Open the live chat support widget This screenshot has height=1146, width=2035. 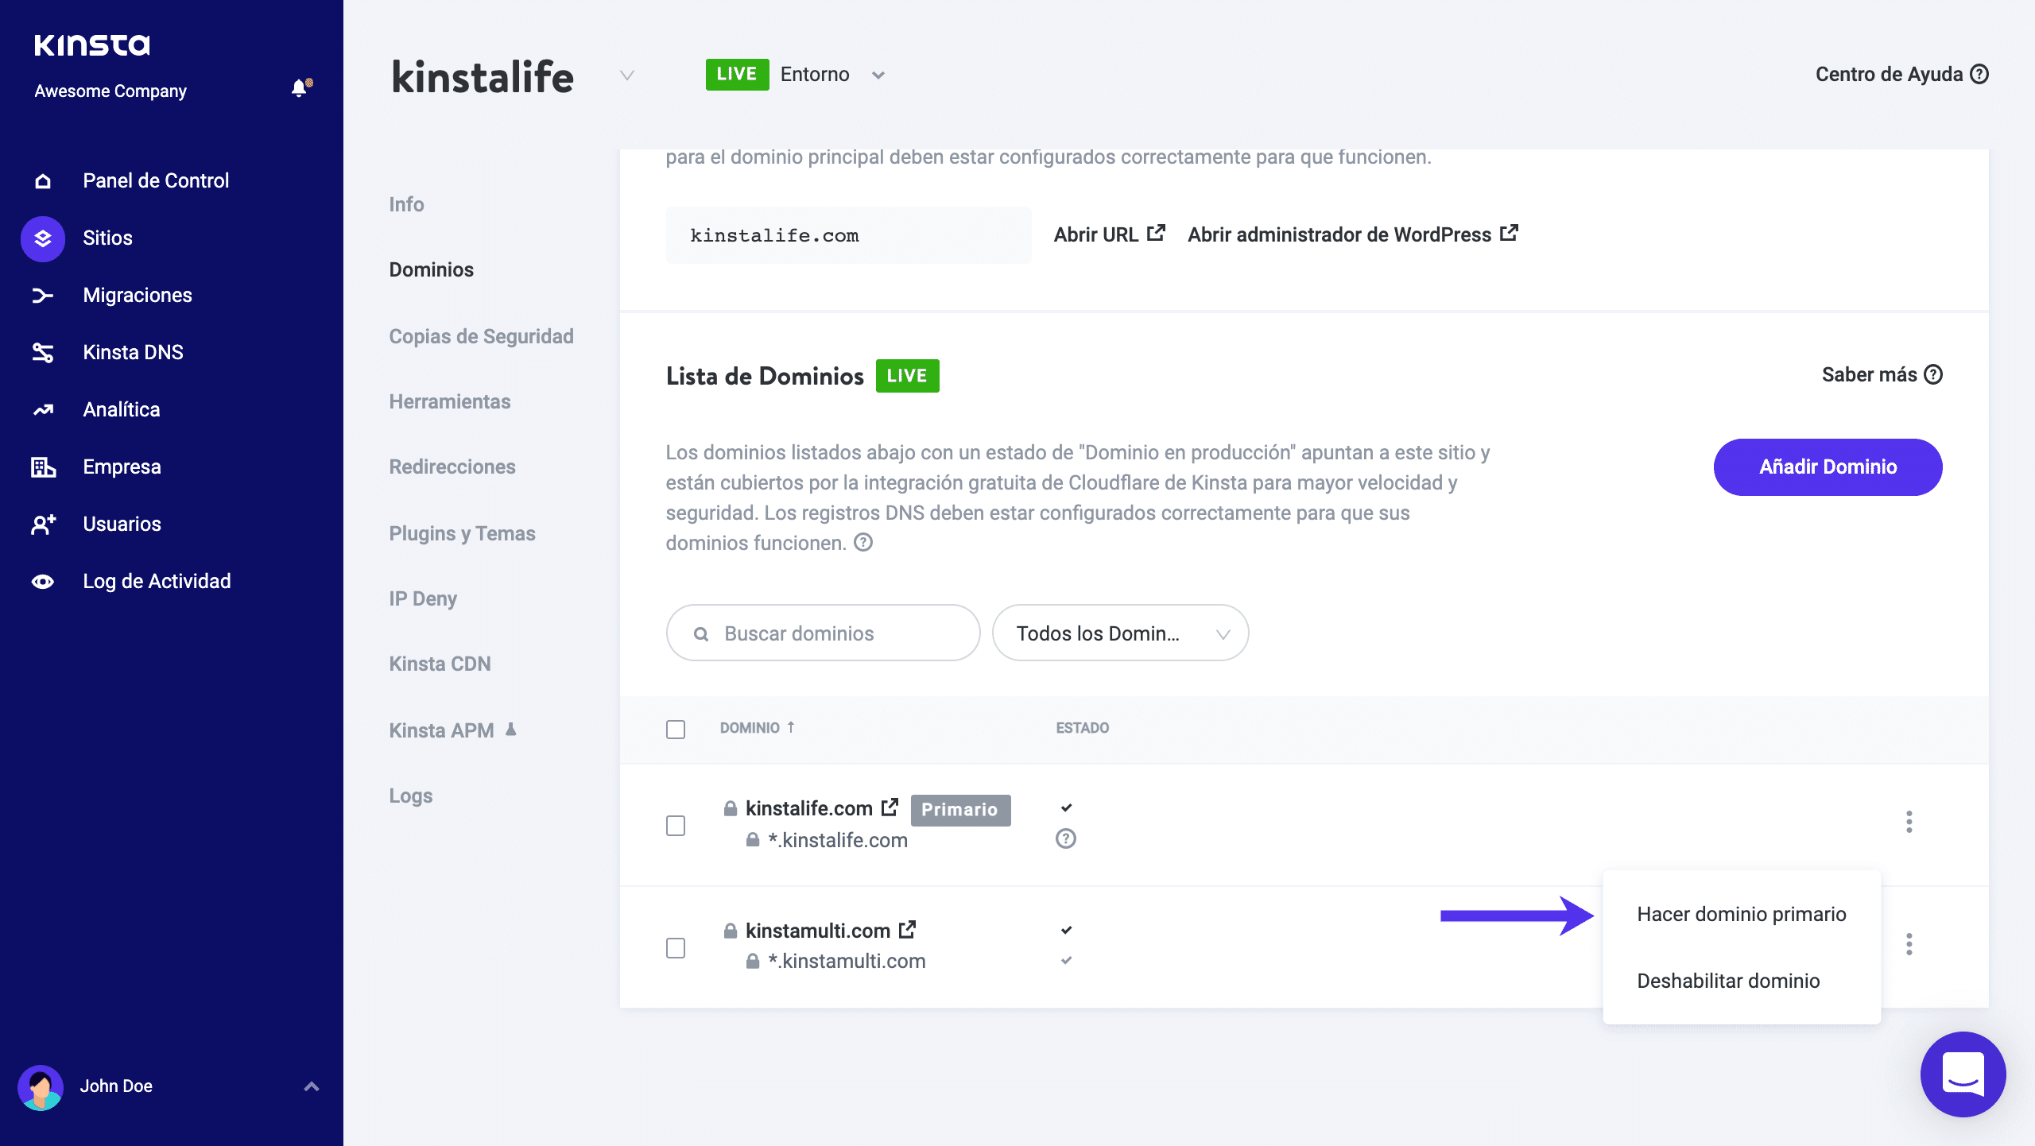(1962, 1074)
